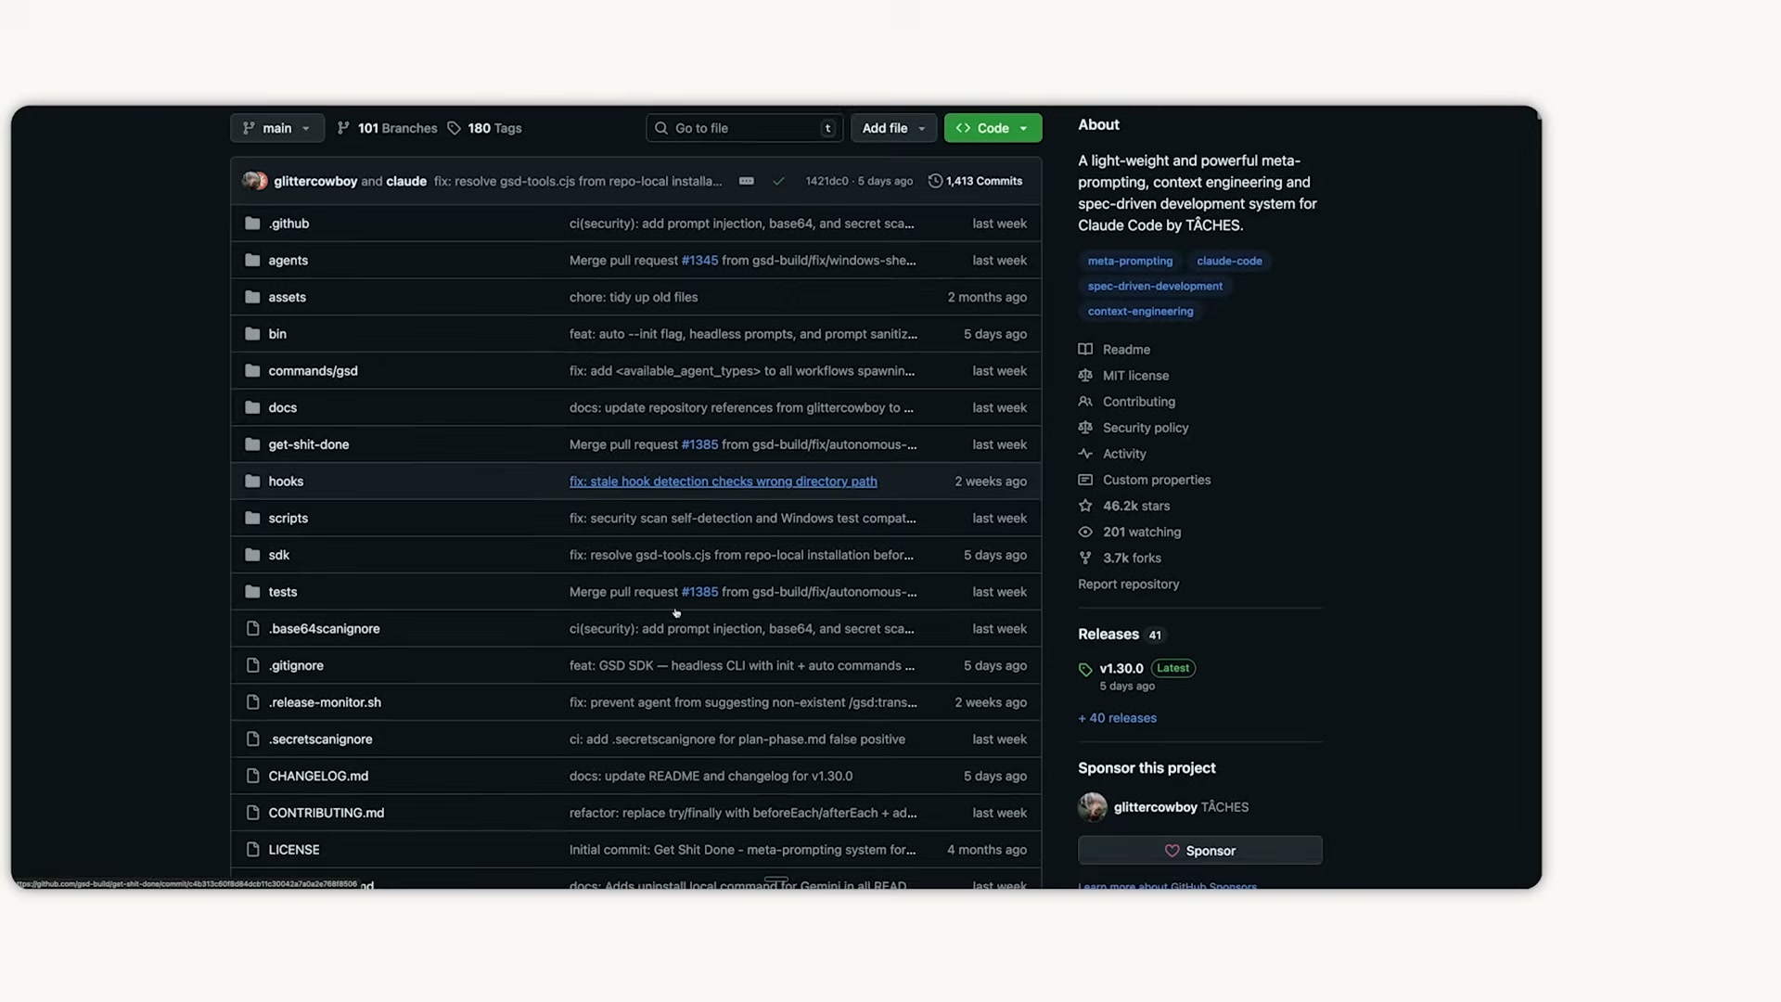Open the tests folder

point(282,592)
